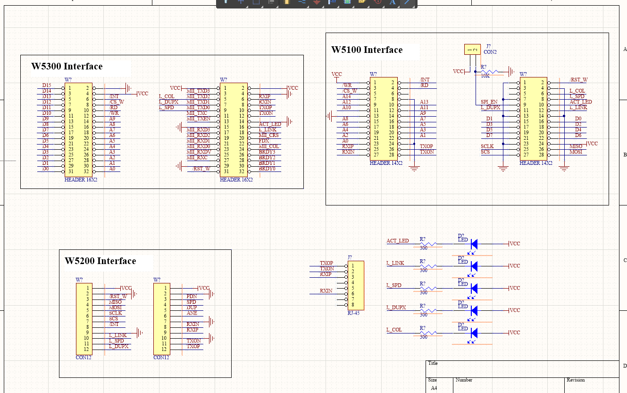Click the 'MII_TXD3' net label
This screenshot has width=627, height=393.
coord(198,91)
